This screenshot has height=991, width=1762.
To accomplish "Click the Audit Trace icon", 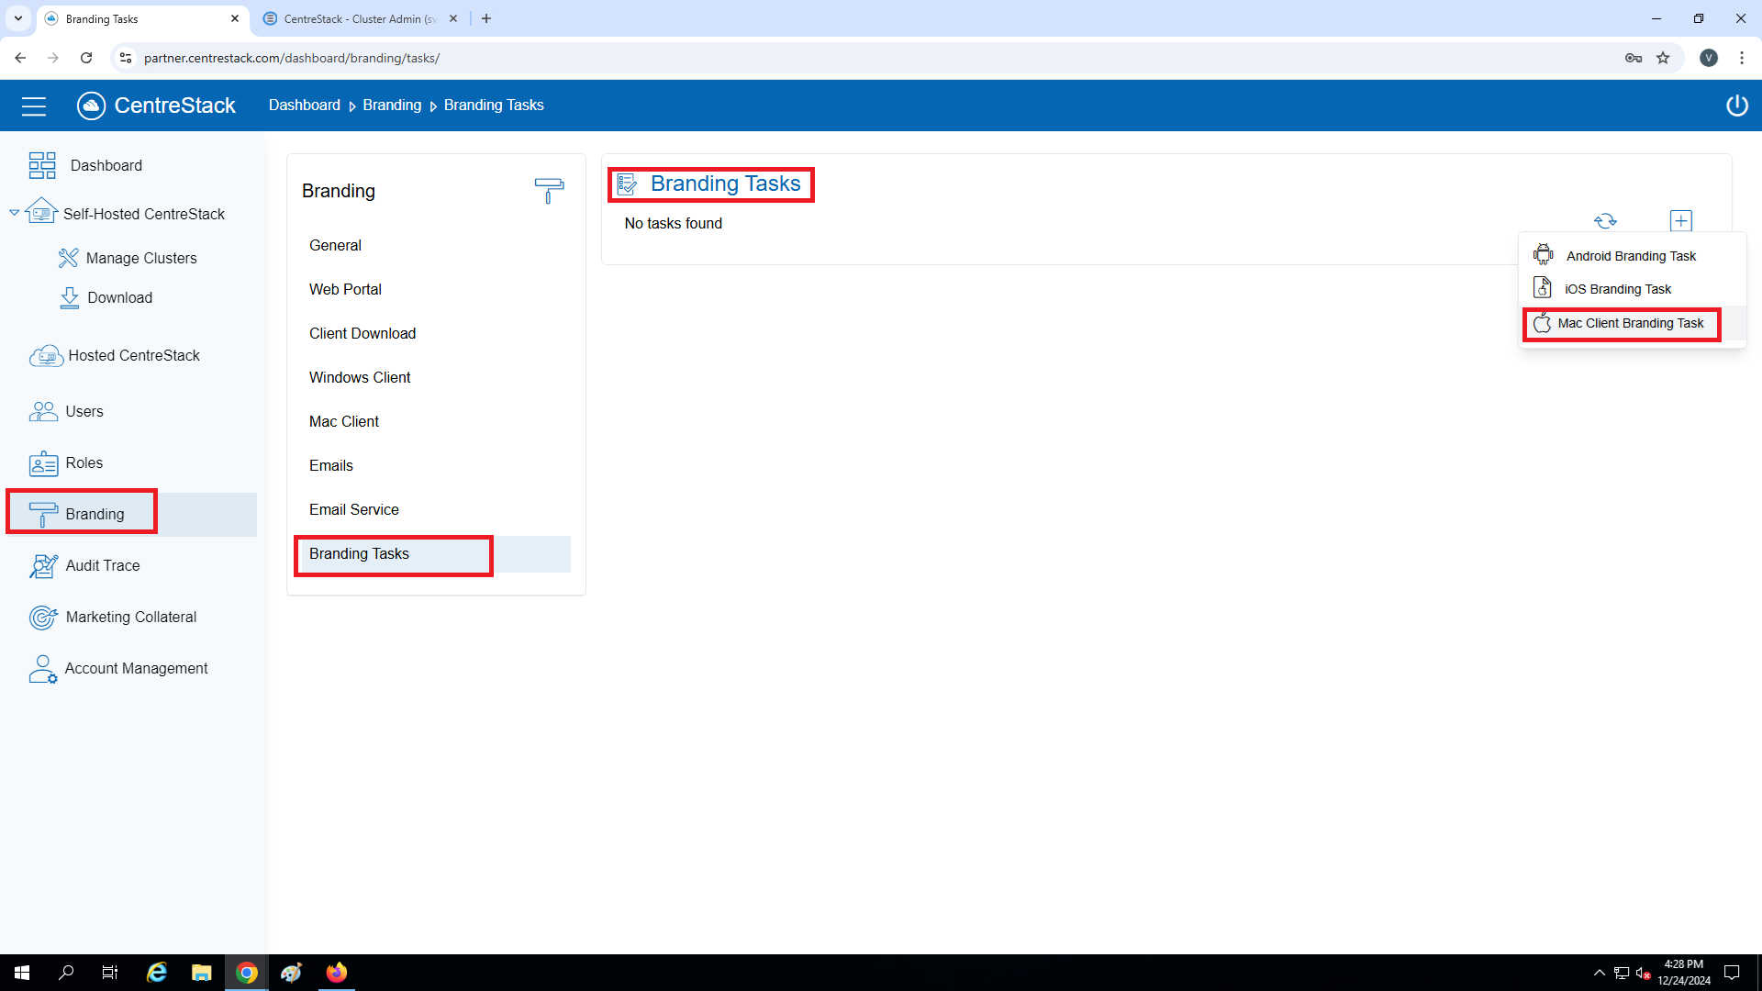I will (x=43, y=566).
